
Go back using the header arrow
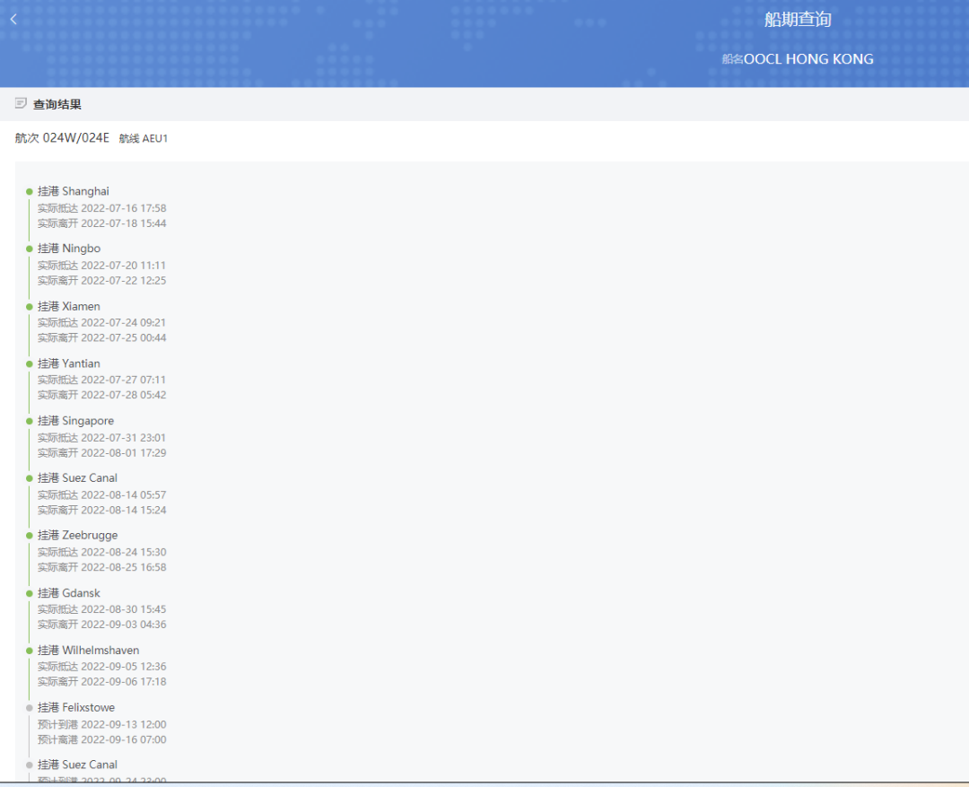point(13,19)
